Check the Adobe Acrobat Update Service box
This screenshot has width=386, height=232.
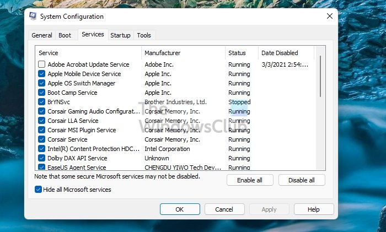42,64
